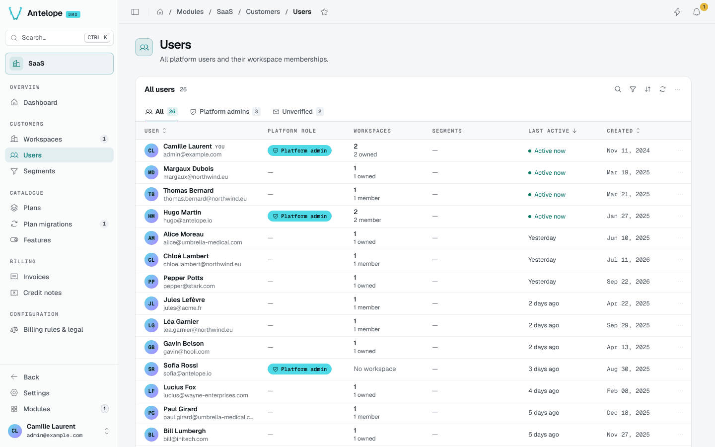Sort by Last Active column
Screen dimensions: 715x447
[552, 131]
